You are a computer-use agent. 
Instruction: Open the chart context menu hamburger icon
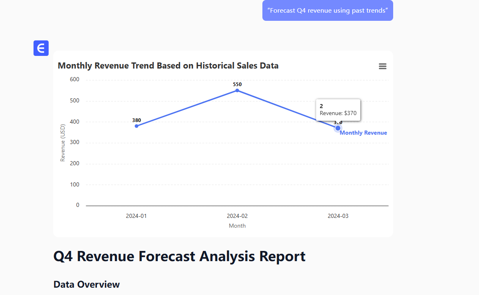tap(383, 67)
